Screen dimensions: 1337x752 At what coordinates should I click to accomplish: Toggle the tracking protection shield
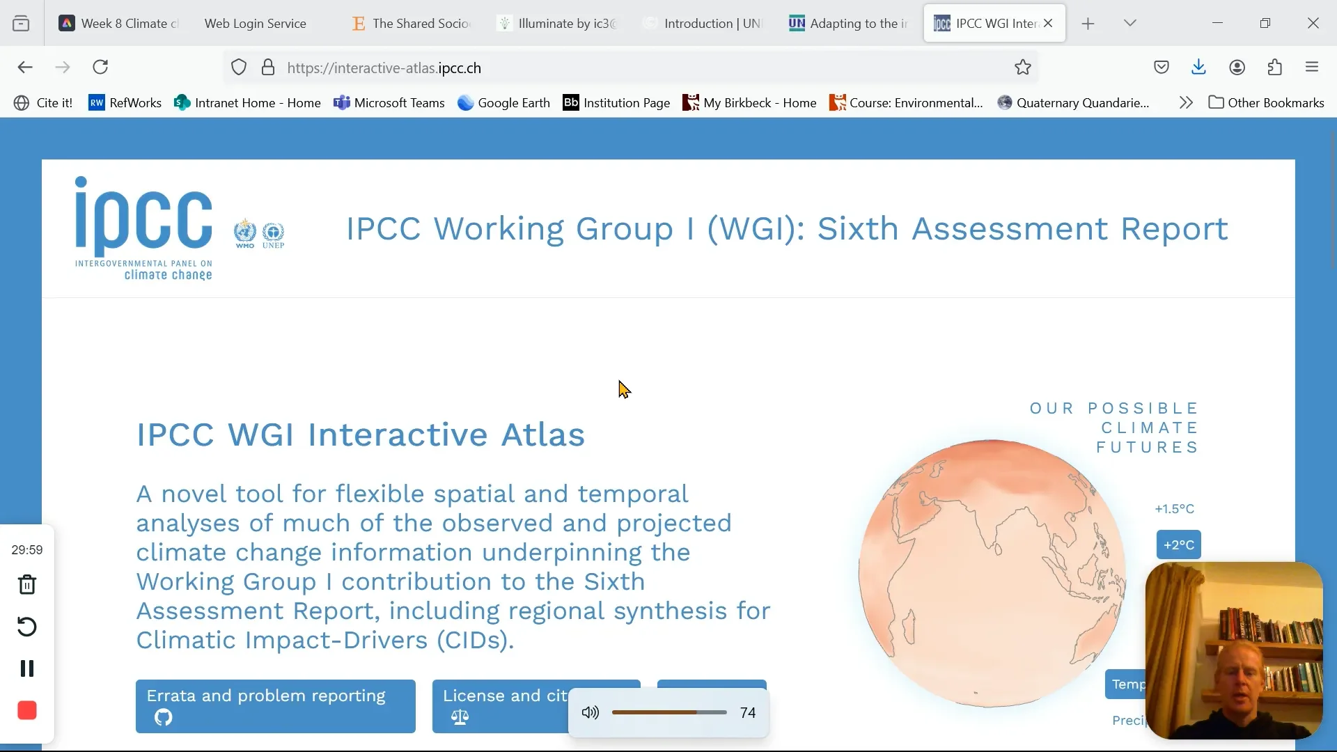239,67
